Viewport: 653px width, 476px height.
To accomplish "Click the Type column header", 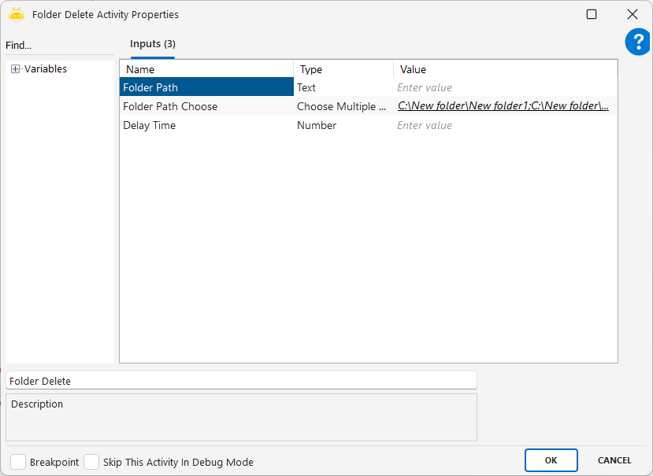I will (343, 69).
